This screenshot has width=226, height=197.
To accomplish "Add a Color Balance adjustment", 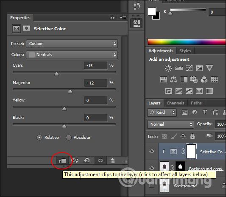I will tap(173, 79).
